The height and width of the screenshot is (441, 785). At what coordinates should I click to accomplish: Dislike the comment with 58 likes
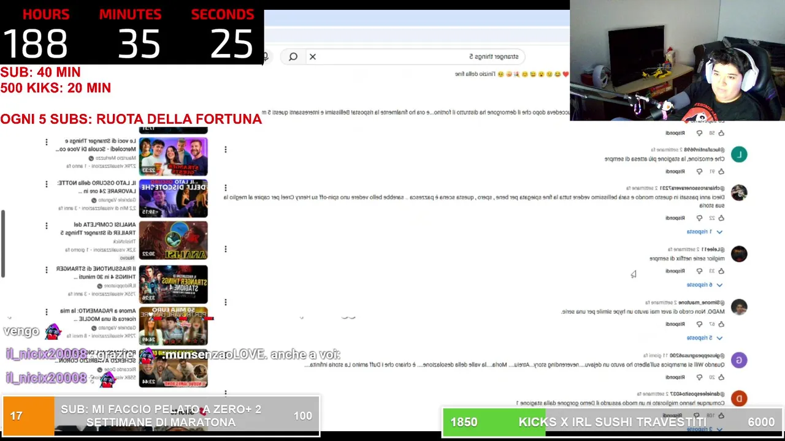[699, 133]
